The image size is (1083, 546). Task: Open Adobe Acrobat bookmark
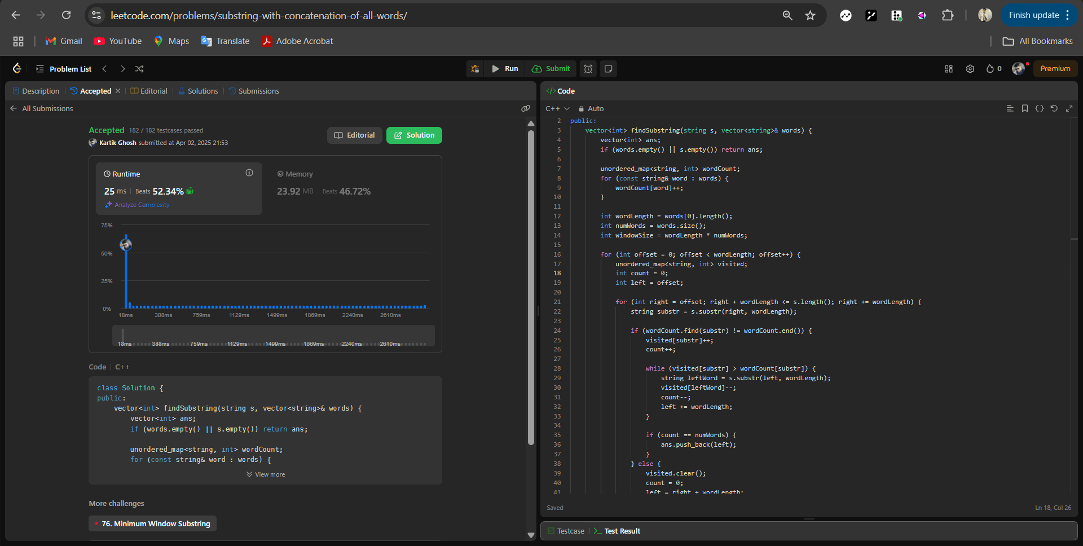[x=297, y=41]
